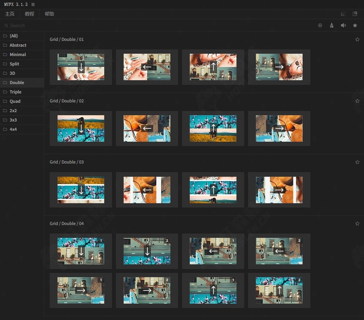
Task: Apply Double 01 left-arrow preset
Action: (x=147, y=67)
